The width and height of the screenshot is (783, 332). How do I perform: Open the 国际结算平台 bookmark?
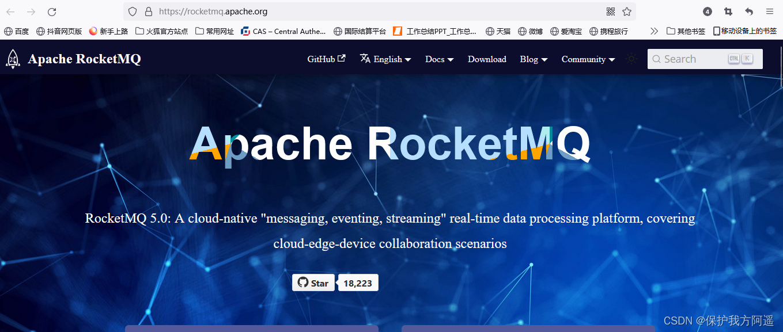[x=360, y=31]
